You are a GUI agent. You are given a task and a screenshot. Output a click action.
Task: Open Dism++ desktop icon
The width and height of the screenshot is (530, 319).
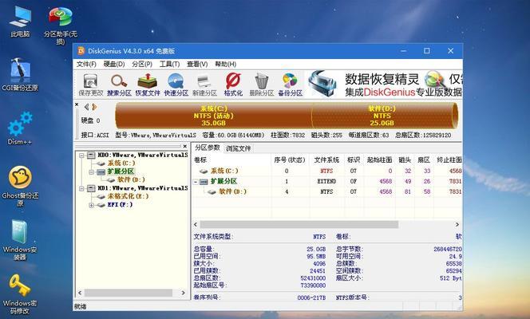tap(20, 128)
